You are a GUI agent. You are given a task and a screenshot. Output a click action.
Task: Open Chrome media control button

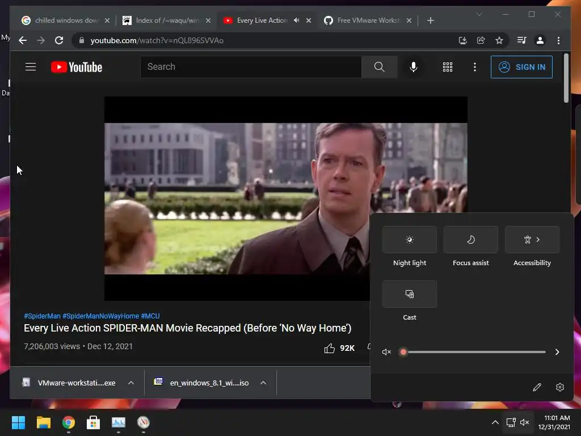tap(522, 40)
